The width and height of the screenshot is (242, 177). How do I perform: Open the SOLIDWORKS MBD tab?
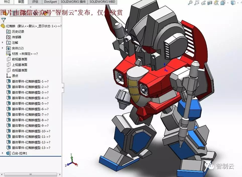pos(102,2)
